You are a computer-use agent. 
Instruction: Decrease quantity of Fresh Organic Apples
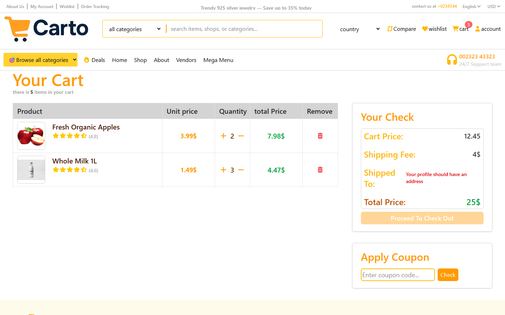(x=241, y=136)
